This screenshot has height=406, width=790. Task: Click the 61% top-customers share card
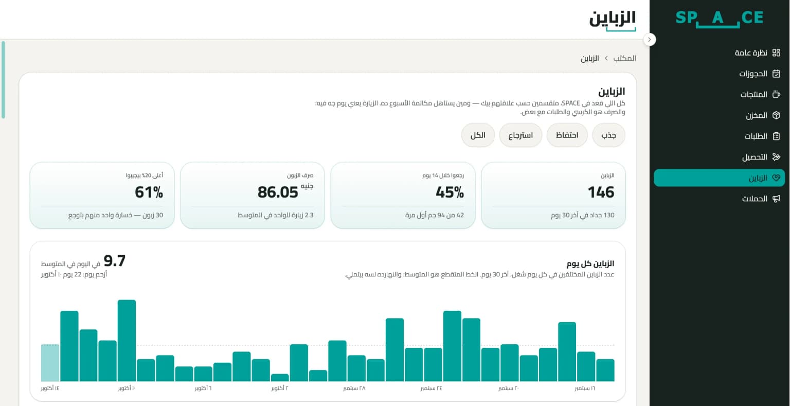click(102, 195)
